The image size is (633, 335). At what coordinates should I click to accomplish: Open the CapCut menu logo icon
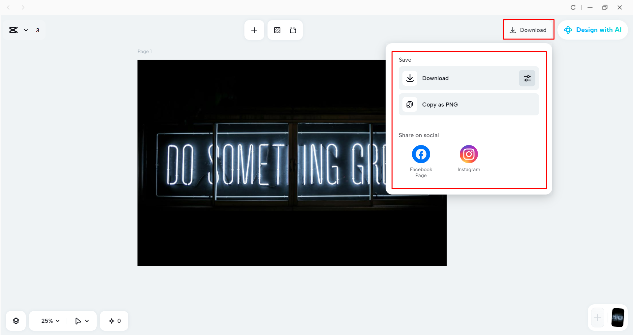[13, 30]
